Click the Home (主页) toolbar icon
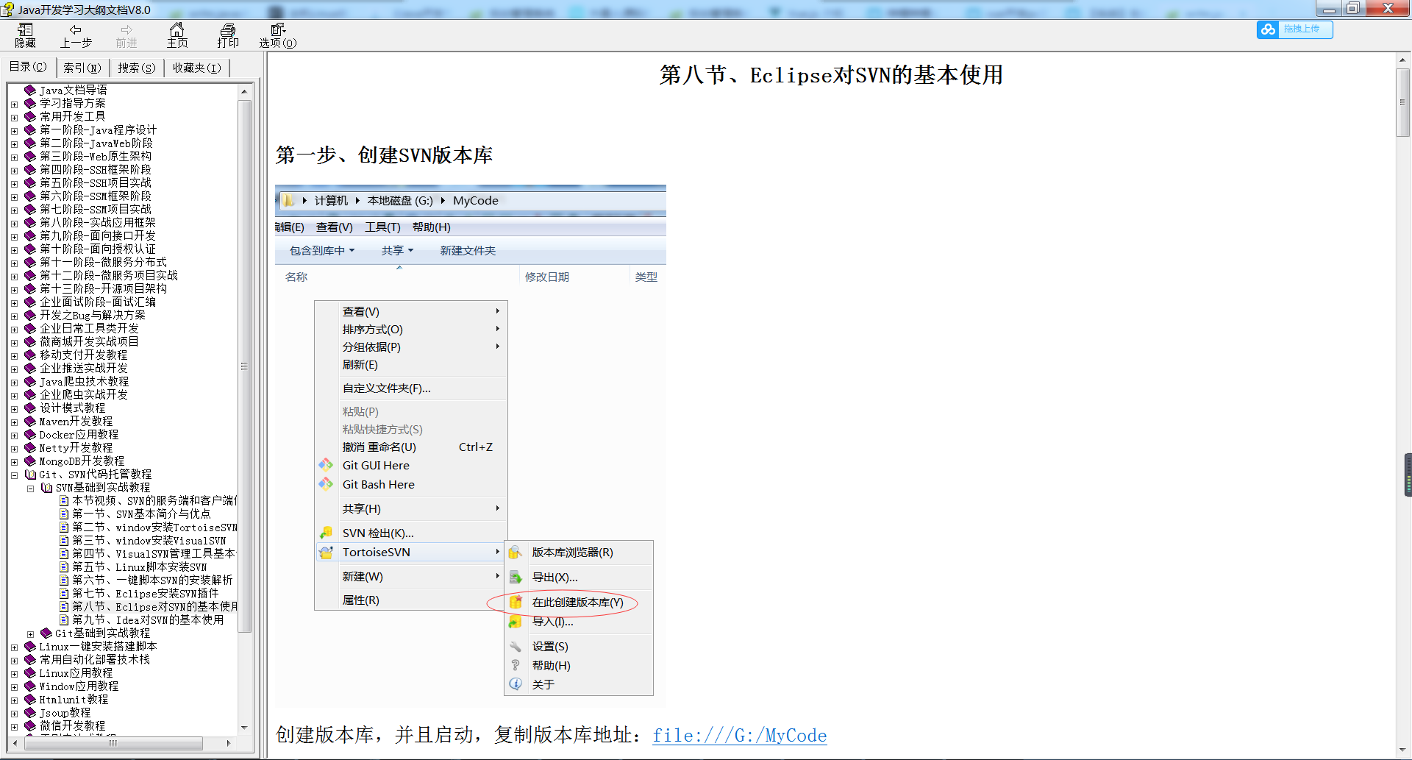This screenshot has width=1412, height=760. (x=177, y=35)
